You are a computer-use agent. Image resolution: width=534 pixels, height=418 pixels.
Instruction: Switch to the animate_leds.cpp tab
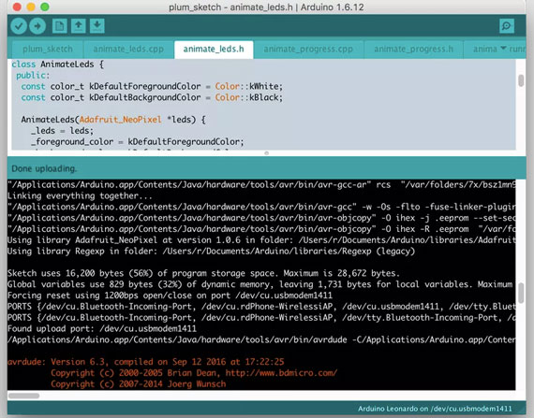128,50
